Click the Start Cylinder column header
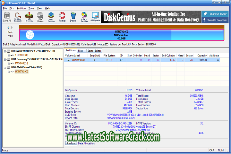Image resolution: width=231 pixels, height=154 pixels. click(134, 56)
